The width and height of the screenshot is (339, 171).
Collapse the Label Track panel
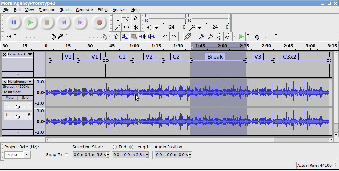pyautogui.click(x=18, y=74)
